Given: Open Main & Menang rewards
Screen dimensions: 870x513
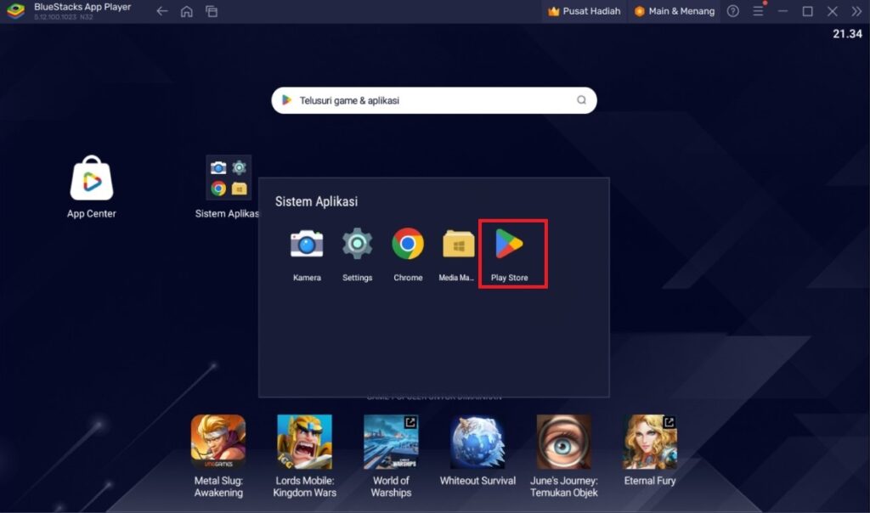Looking at the screenshot, I should pyautogui.click(x=674, y=11).
